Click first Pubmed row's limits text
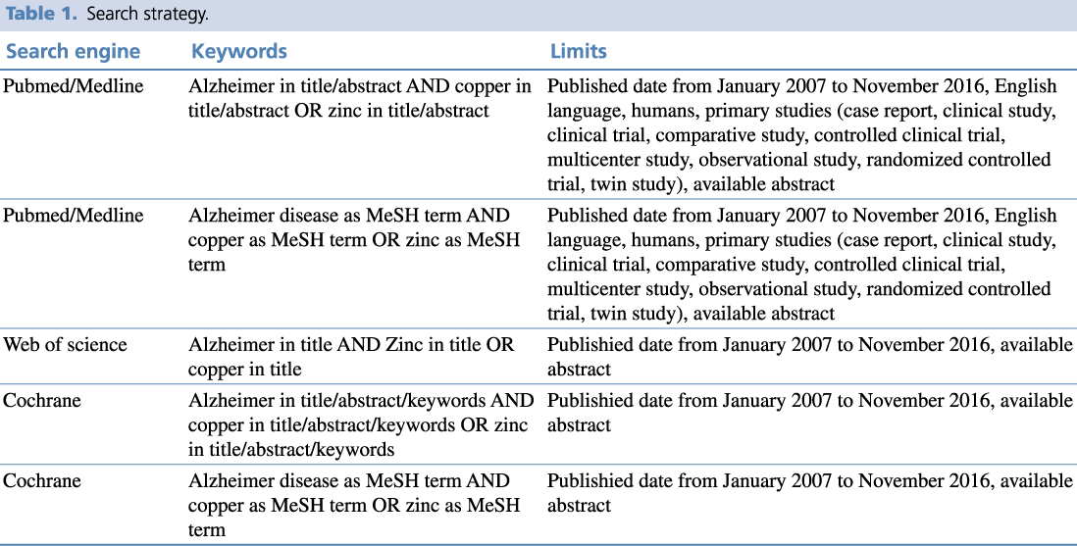The height and width of the screenshot is (546, 1077). [x=800, y=135]
